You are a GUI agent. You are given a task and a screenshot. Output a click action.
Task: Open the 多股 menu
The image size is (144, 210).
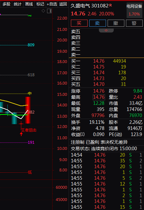pyautogui.click(x=6, y=4)
